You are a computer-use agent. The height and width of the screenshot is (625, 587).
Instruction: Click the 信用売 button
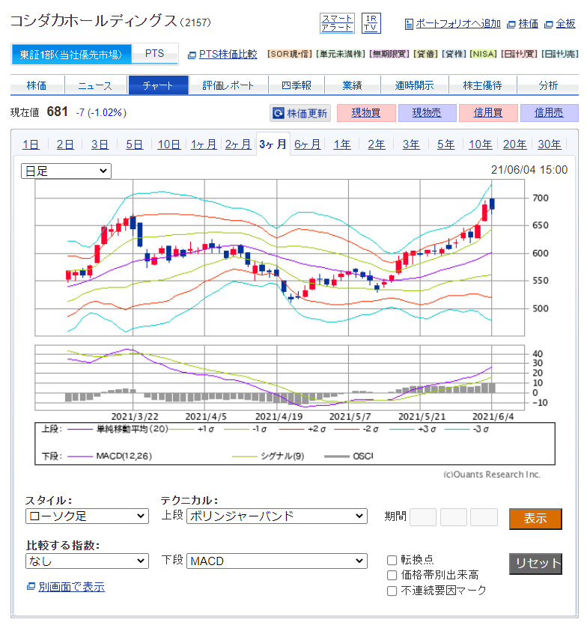click(x=549, y=113)
